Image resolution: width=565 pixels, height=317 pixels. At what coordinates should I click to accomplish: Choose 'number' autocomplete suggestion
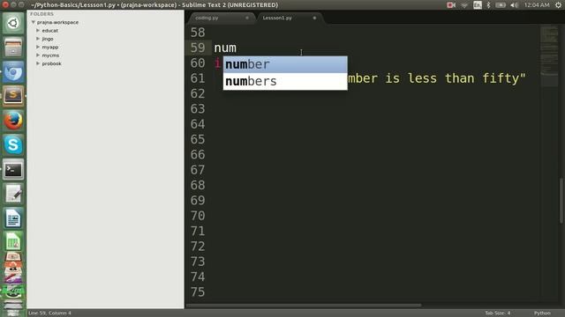coord(285,64)
